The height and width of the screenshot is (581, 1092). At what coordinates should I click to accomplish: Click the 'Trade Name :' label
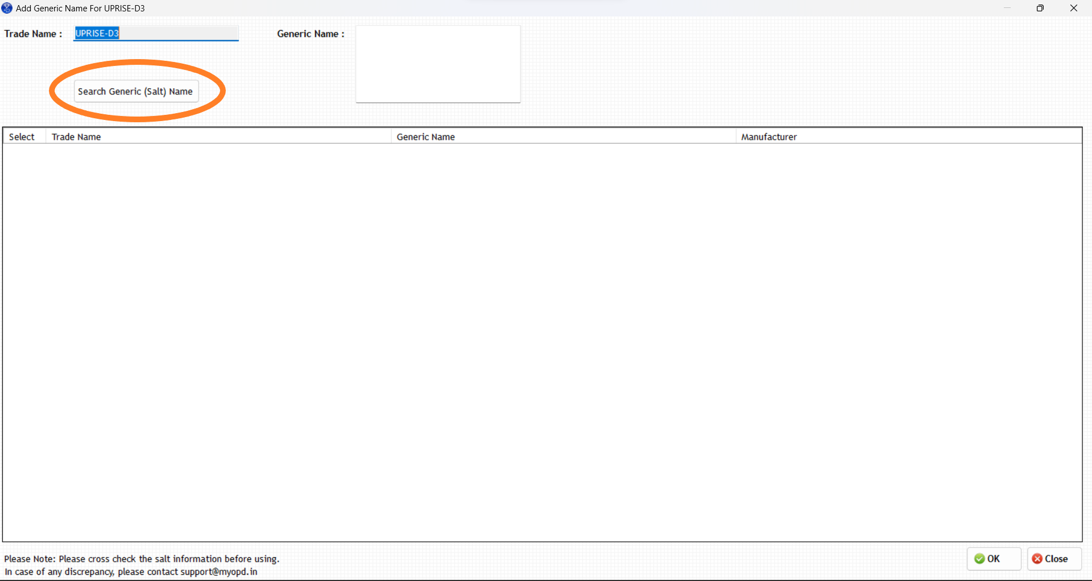pyautogui.click(x=33, y=34)
